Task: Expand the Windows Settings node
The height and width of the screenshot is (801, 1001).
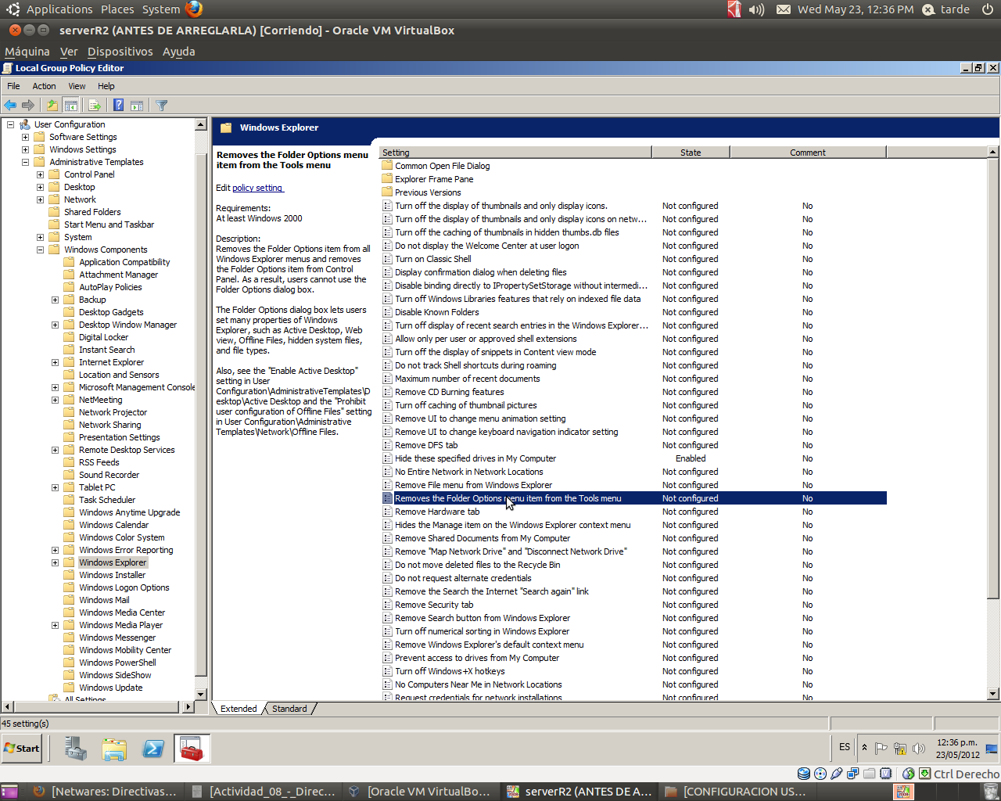Action: tap(25, 149)
